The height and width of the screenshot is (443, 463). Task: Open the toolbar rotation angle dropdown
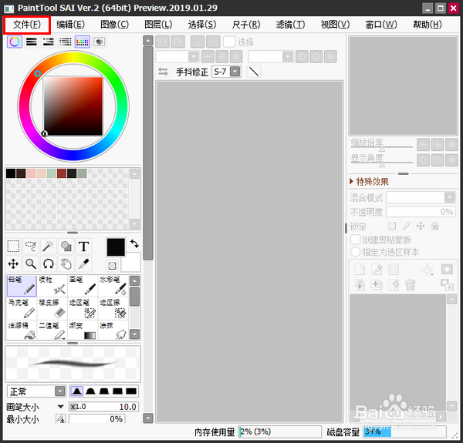(x=287, y=56)
